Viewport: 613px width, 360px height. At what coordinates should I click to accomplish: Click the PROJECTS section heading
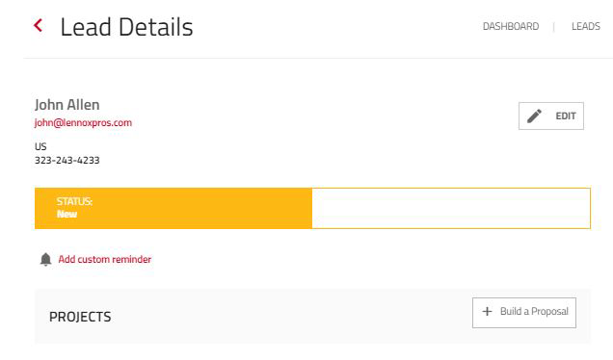(x=80, y=317)
